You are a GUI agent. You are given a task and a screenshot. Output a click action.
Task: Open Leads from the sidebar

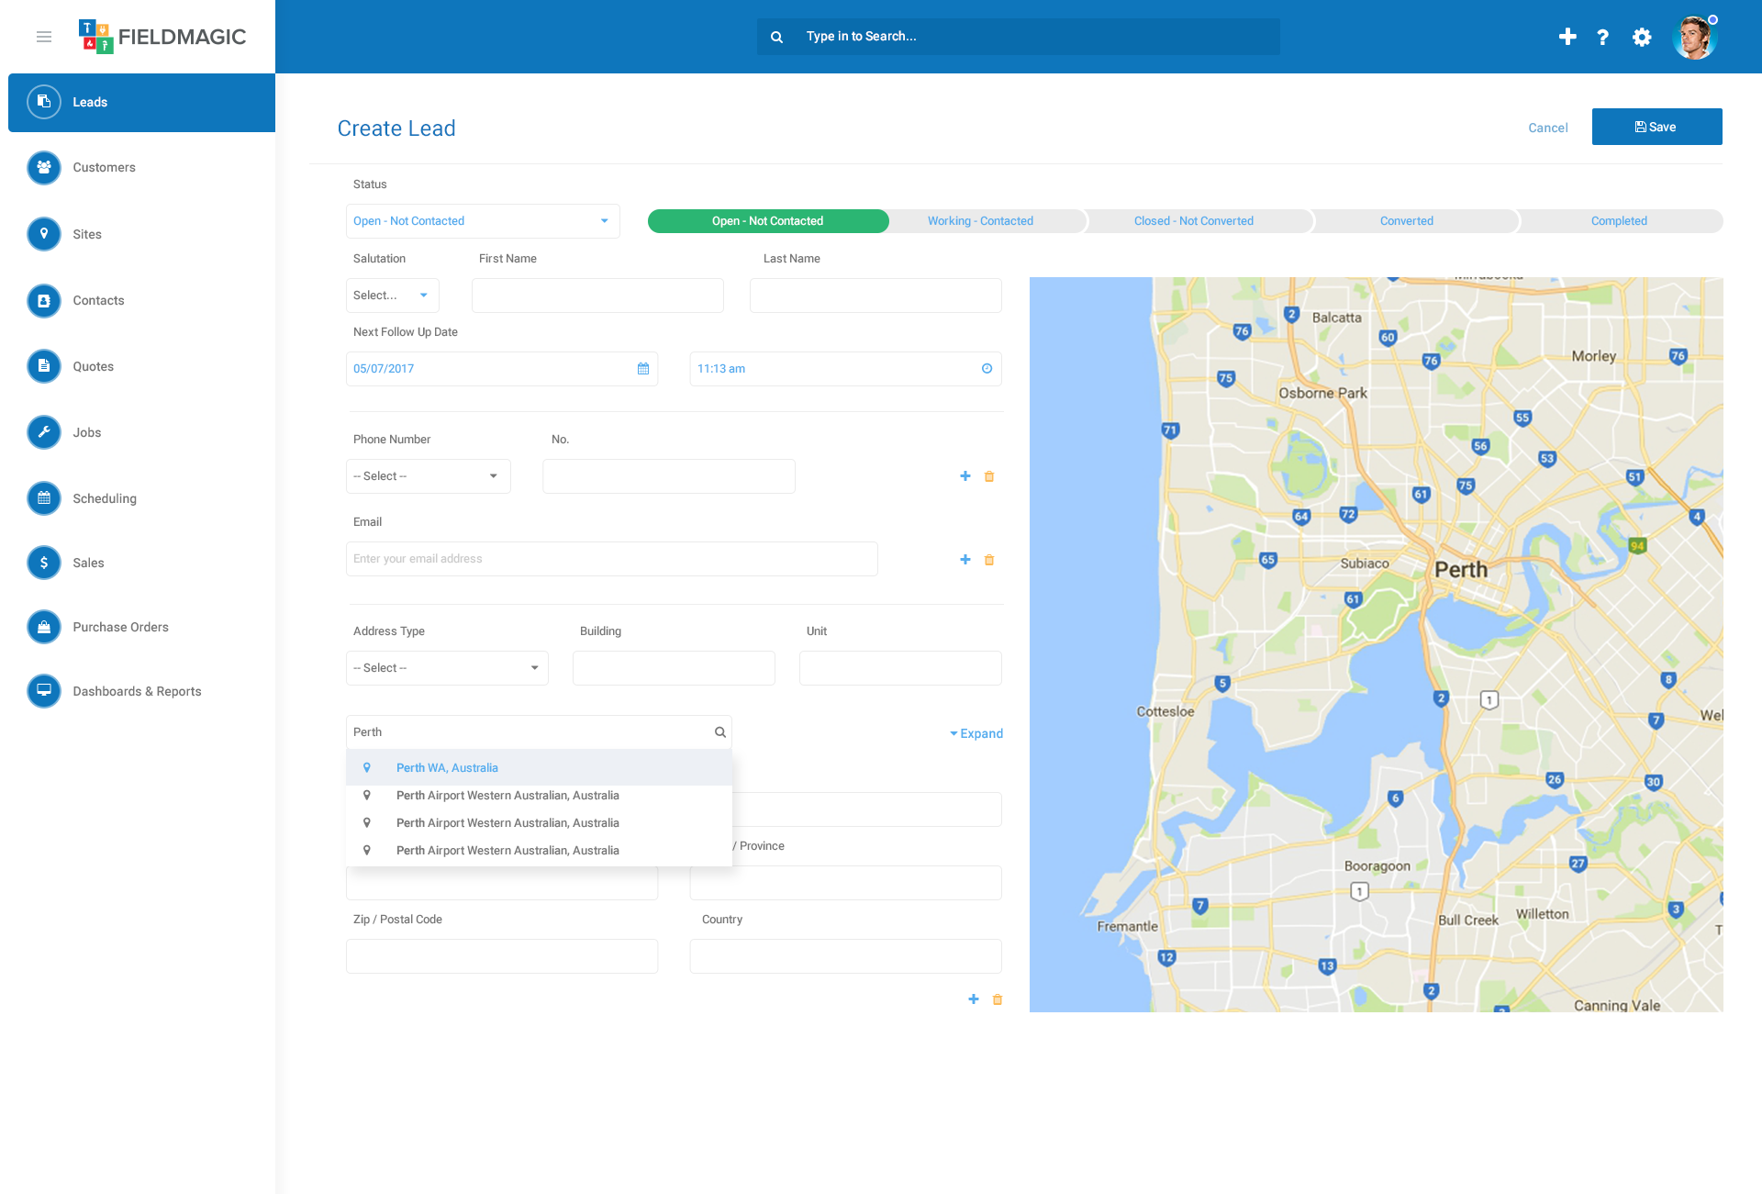click(x=141, y=103)
